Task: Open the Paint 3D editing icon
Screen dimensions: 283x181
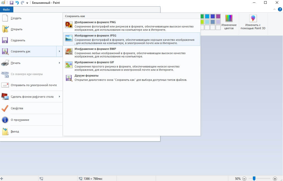Action: [x=253, y=19]
